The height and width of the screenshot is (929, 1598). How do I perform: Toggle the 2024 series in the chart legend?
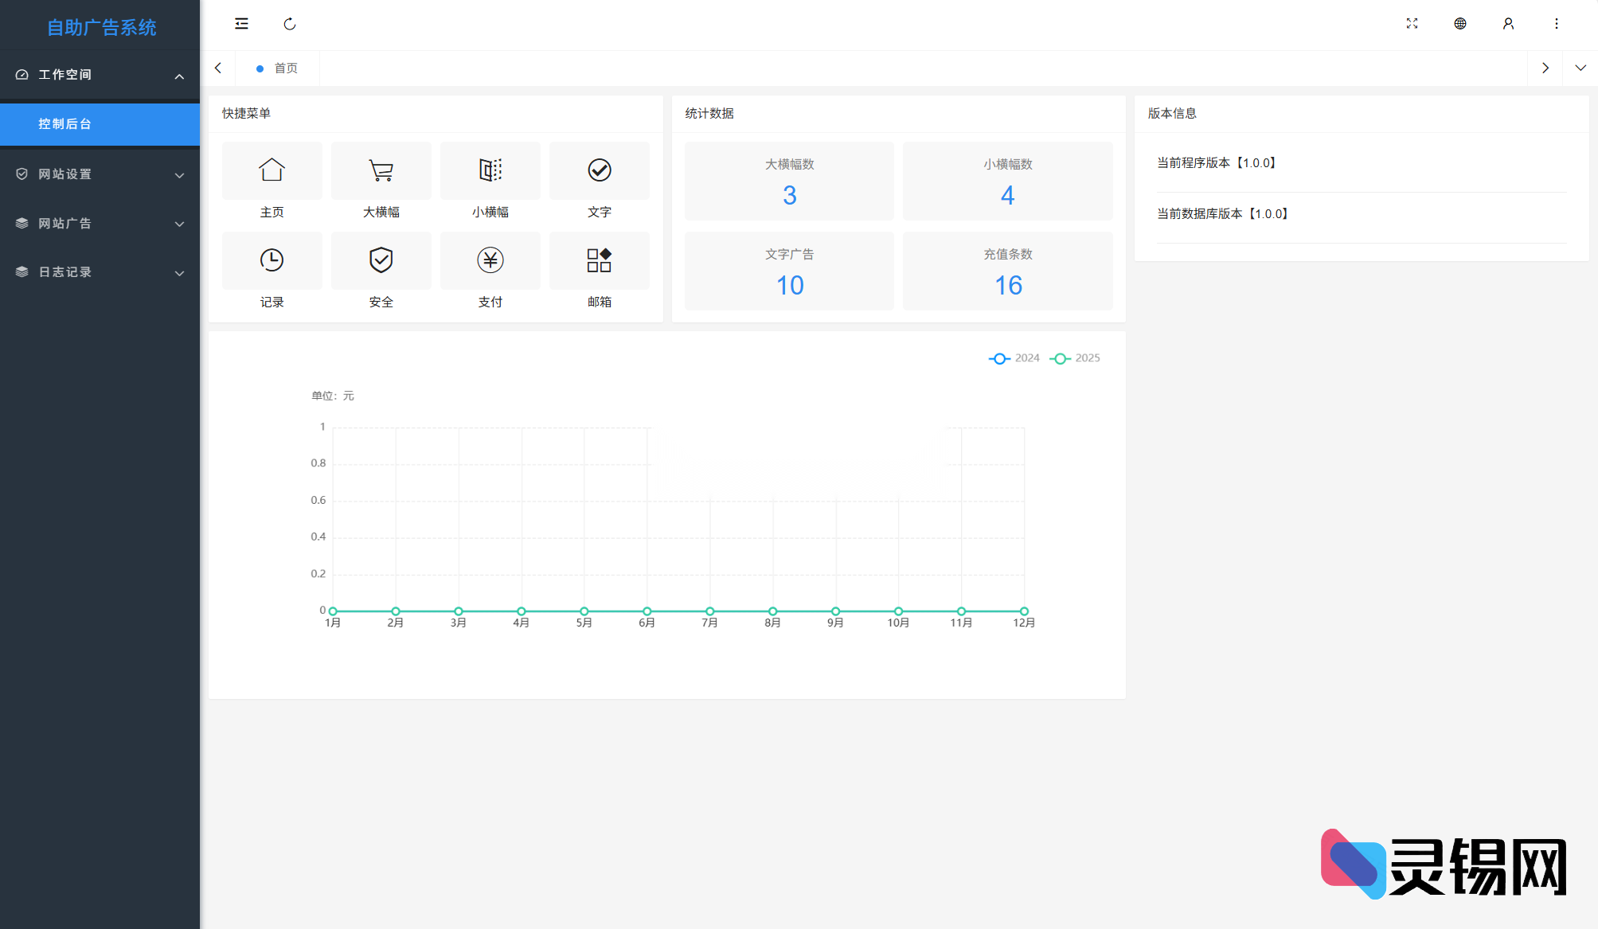[x=1014, y=358]
